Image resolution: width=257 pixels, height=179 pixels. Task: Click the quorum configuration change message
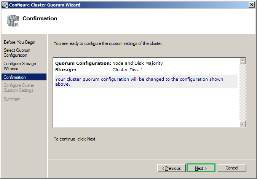(139, 82)
